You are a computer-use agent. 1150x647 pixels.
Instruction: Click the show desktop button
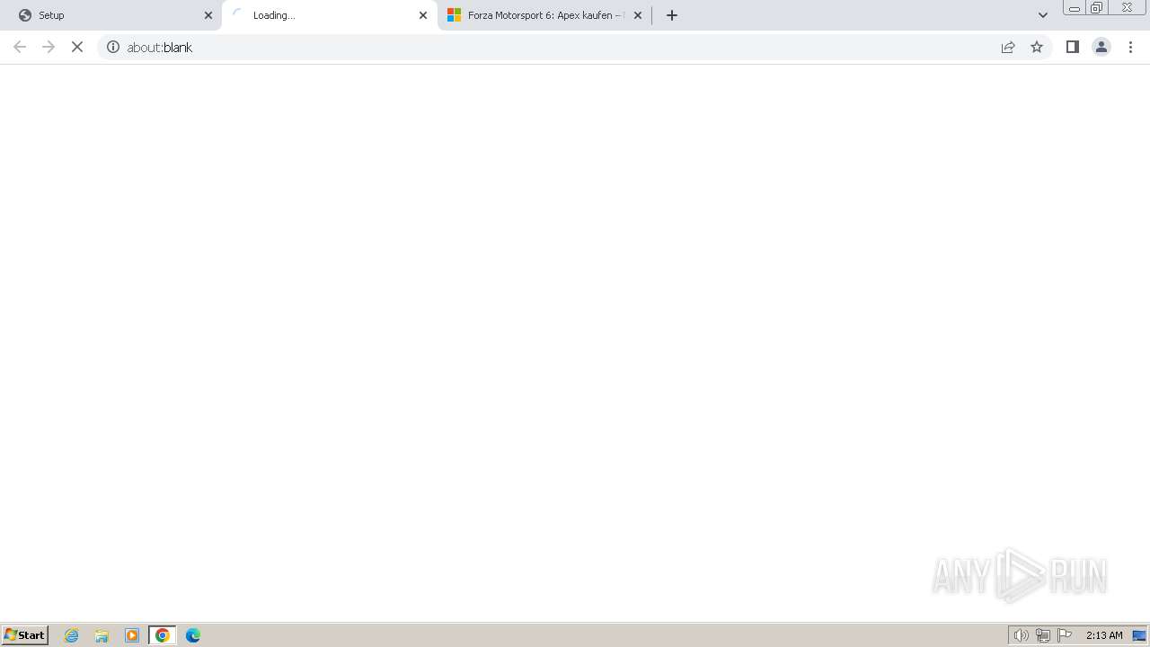1139,635
